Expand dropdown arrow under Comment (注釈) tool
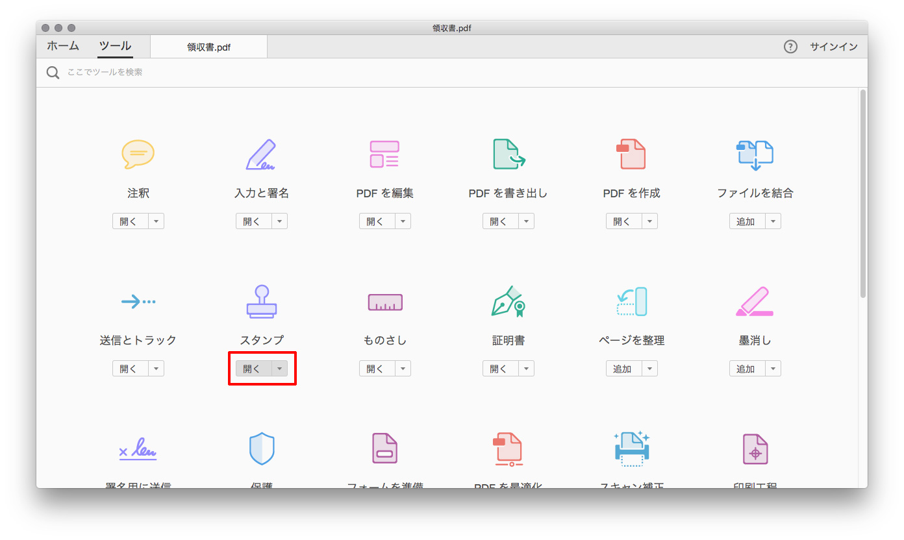The image size is (904, 540). coord(156,221)
